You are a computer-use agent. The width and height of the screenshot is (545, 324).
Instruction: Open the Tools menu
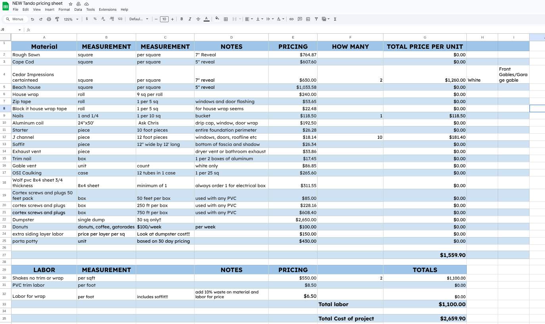click(x=91, y=10)
